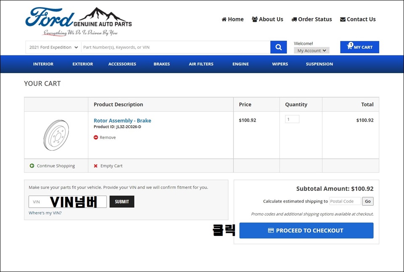Viewport: 404px width, 272px height.
Task: Click the Postal Code input field
Action: coord(345,201)
